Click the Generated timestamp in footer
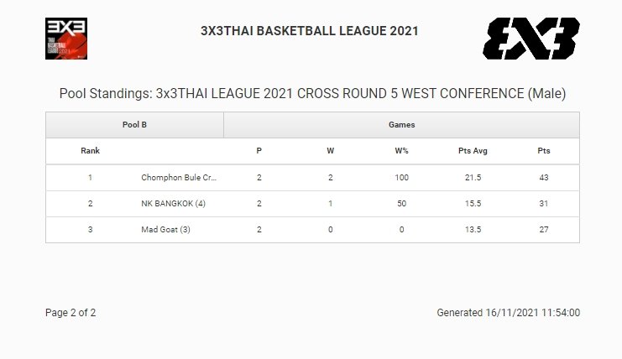622x359 pixels. click(508, 313)
